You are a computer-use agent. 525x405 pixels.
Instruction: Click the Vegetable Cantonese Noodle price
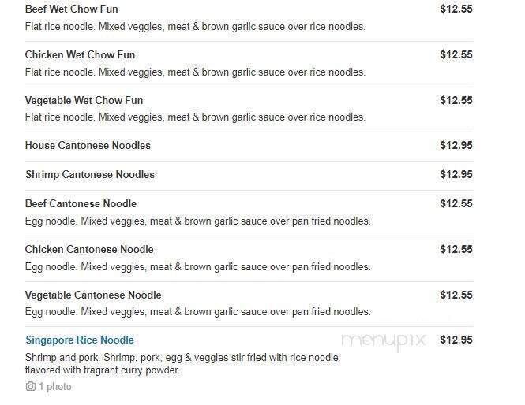pyautogui.click(x=456, y=295)
